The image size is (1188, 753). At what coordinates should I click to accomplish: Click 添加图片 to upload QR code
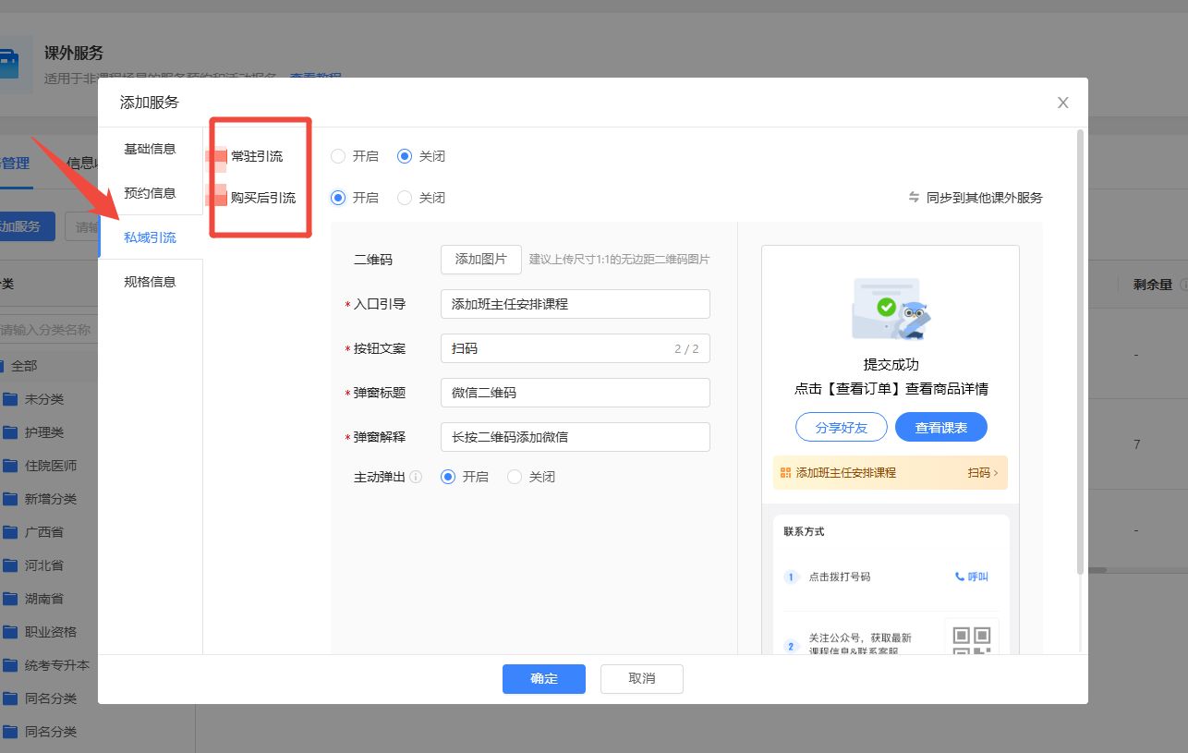[480, 260]
